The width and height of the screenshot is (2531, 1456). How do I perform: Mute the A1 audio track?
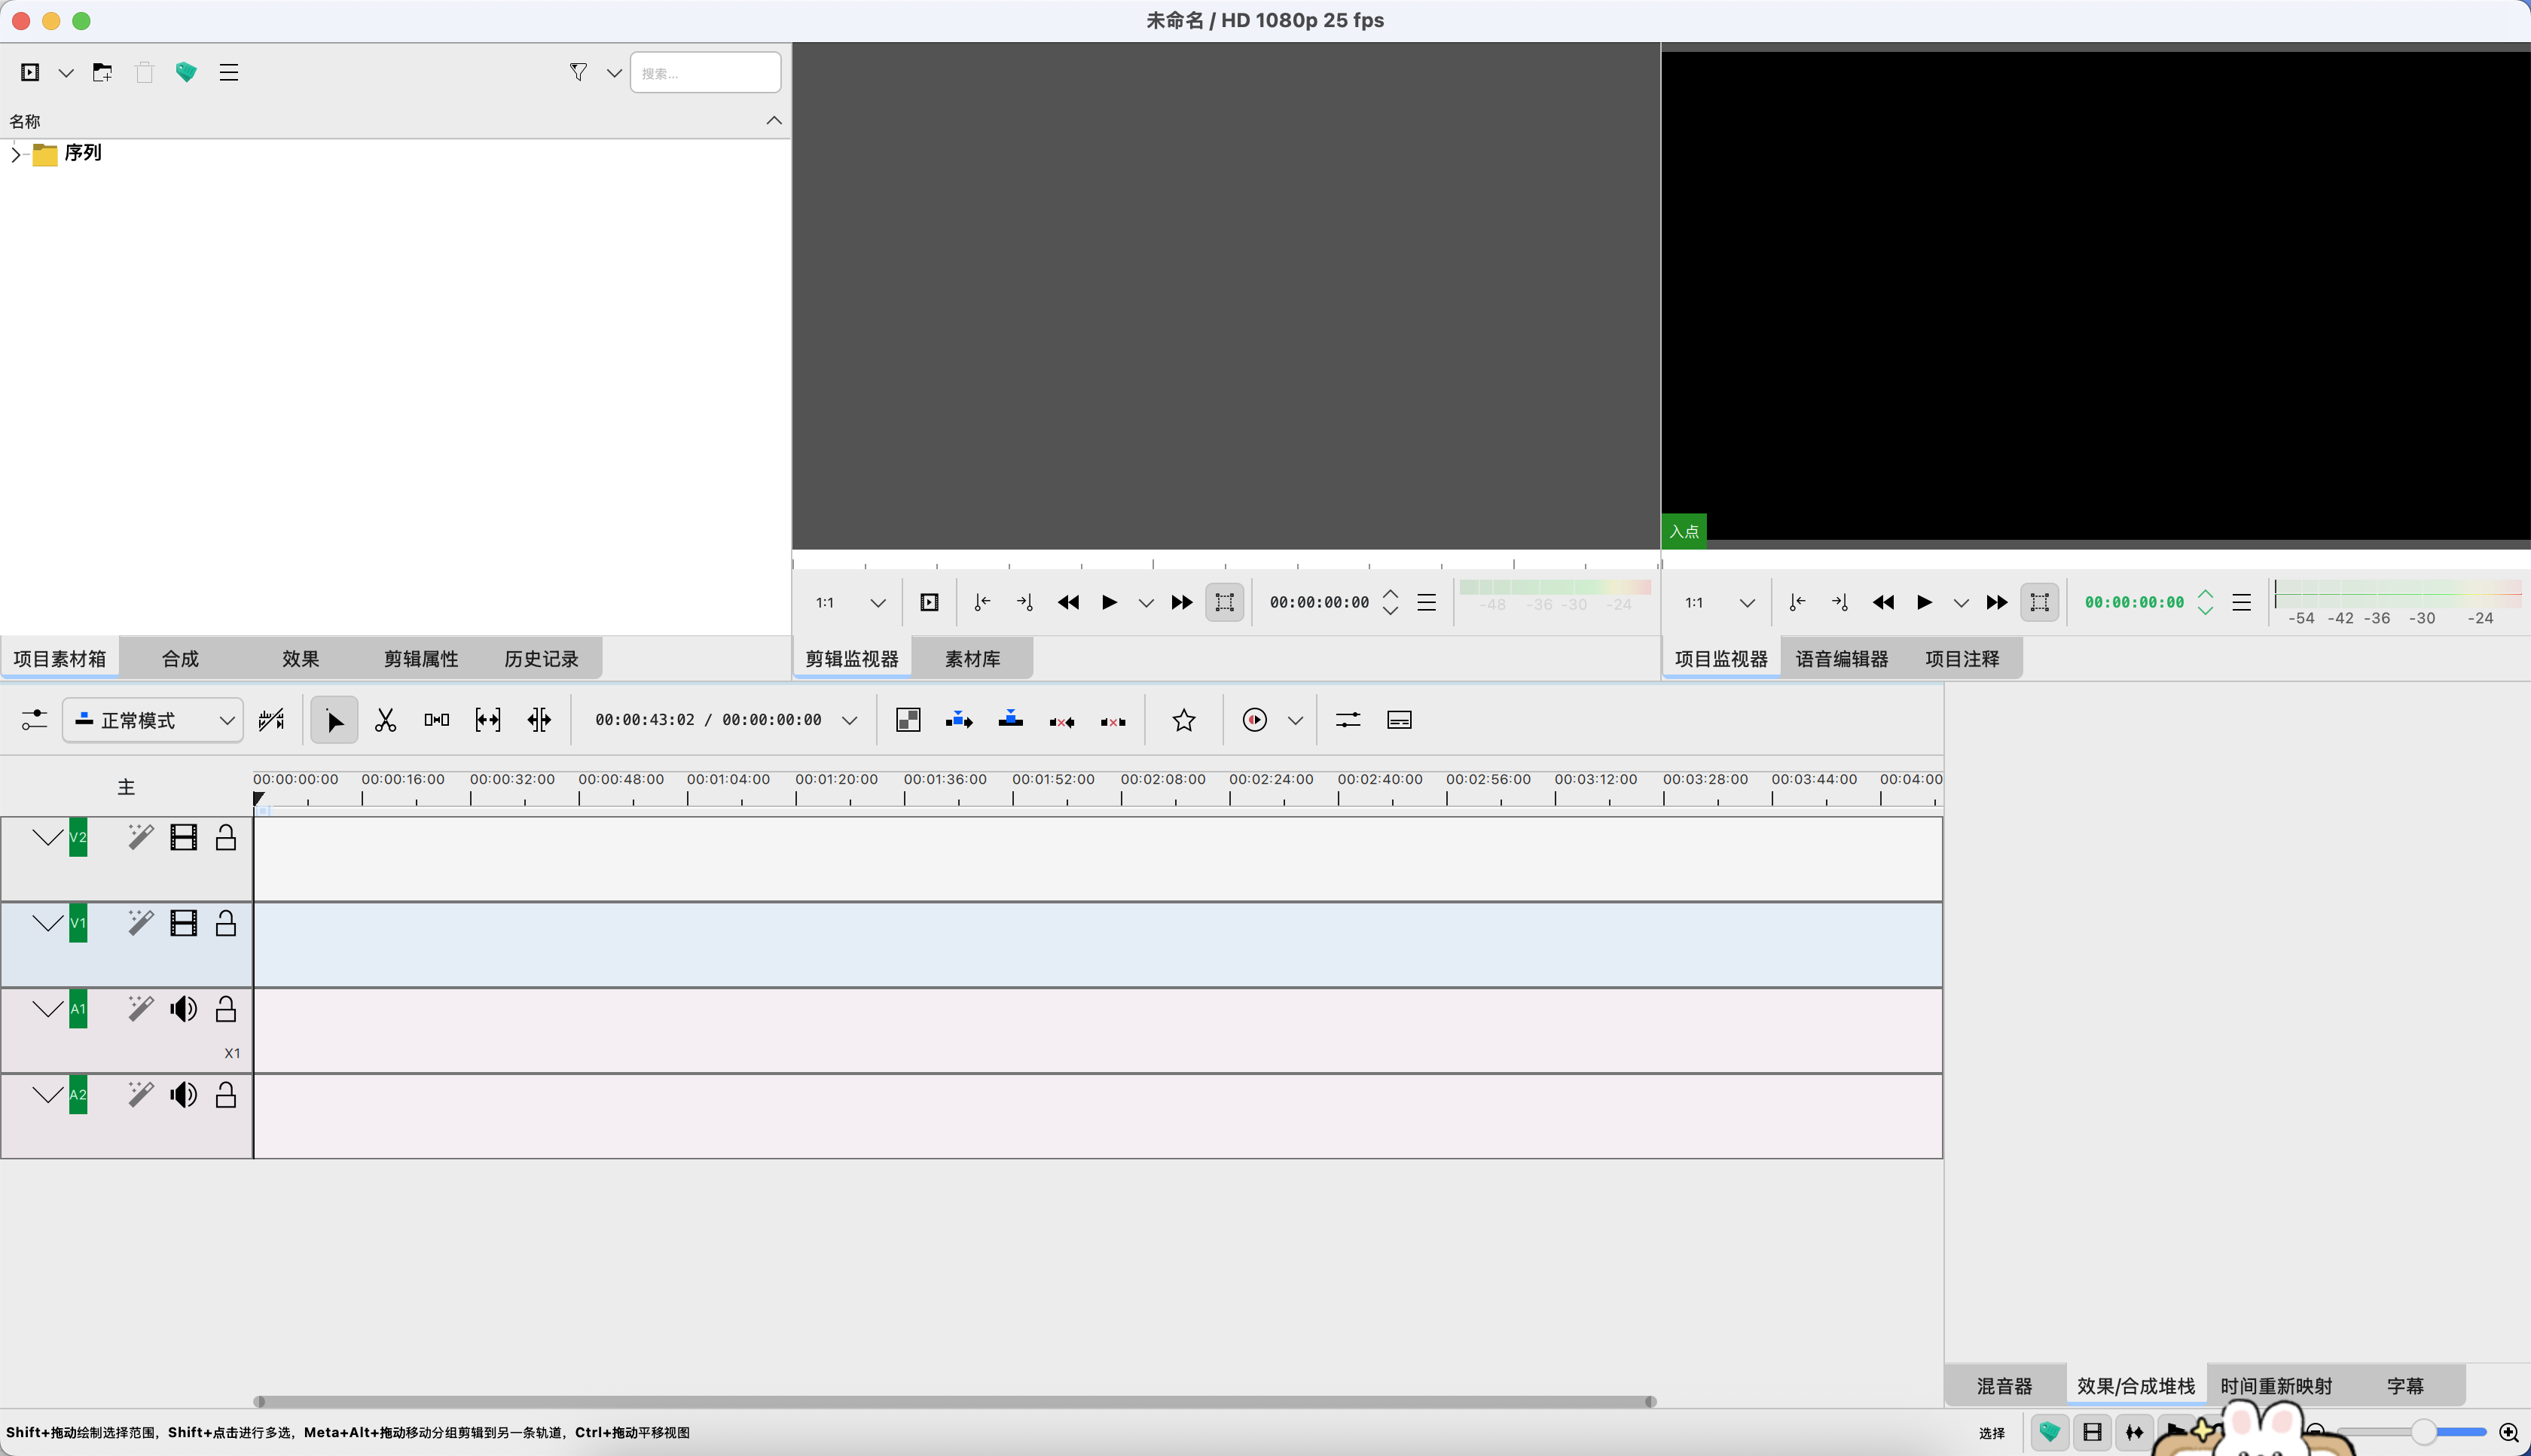[183, 1009]
